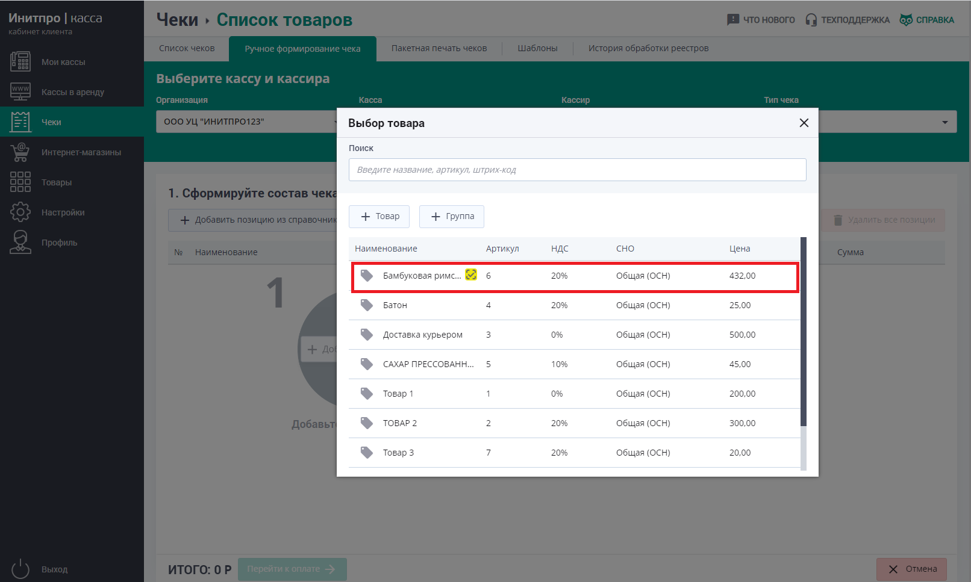Click tag icon in Товар 1 row

tap(367, 394)
